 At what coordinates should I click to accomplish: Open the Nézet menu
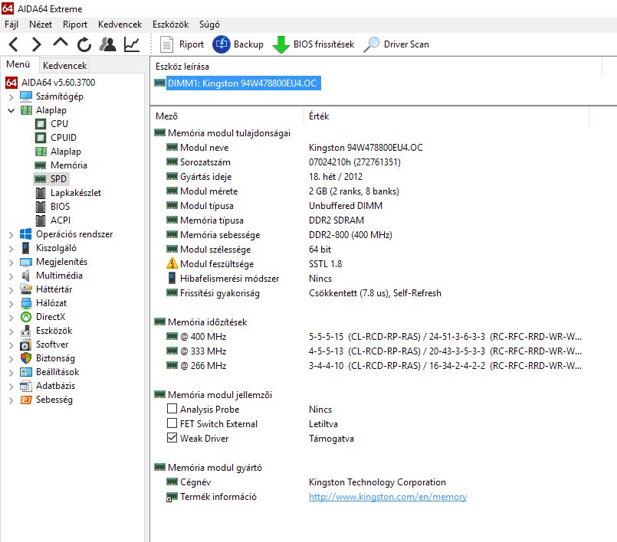[x=41, y=24]
